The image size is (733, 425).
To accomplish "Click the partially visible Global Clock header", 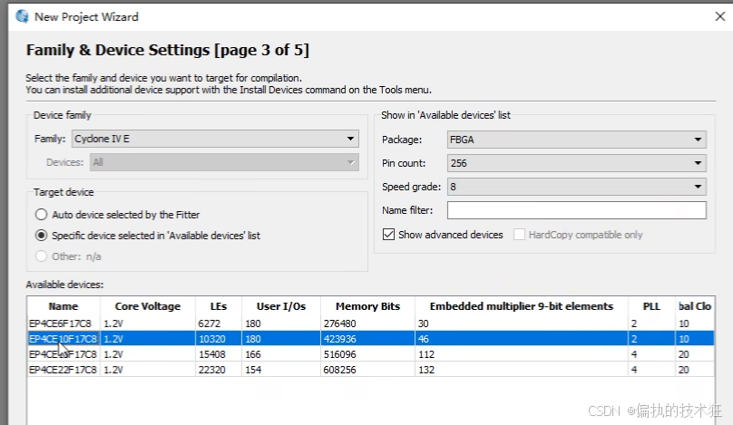I will [x=695, y=306].
